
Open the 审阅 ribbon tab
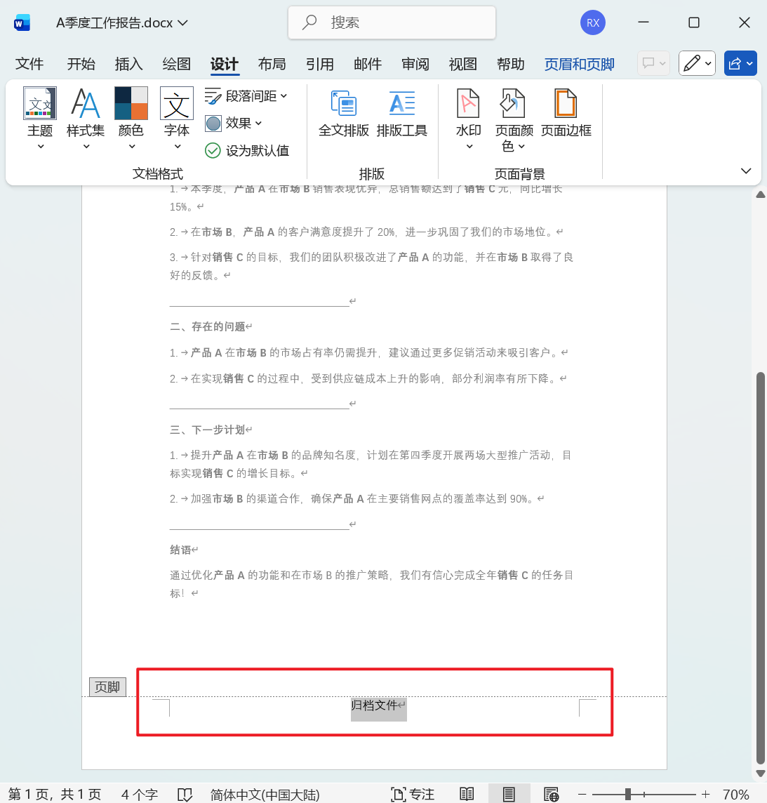click(x=415, y=64)
